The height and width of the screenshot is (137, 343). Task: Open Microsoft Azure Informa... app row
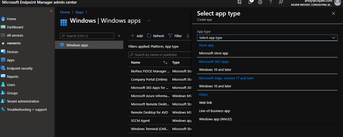click(x=160, y=96)
